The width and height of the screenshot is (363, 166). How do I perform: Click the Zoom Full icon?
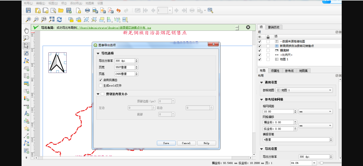pyautogui.click(x=52, y=19)
